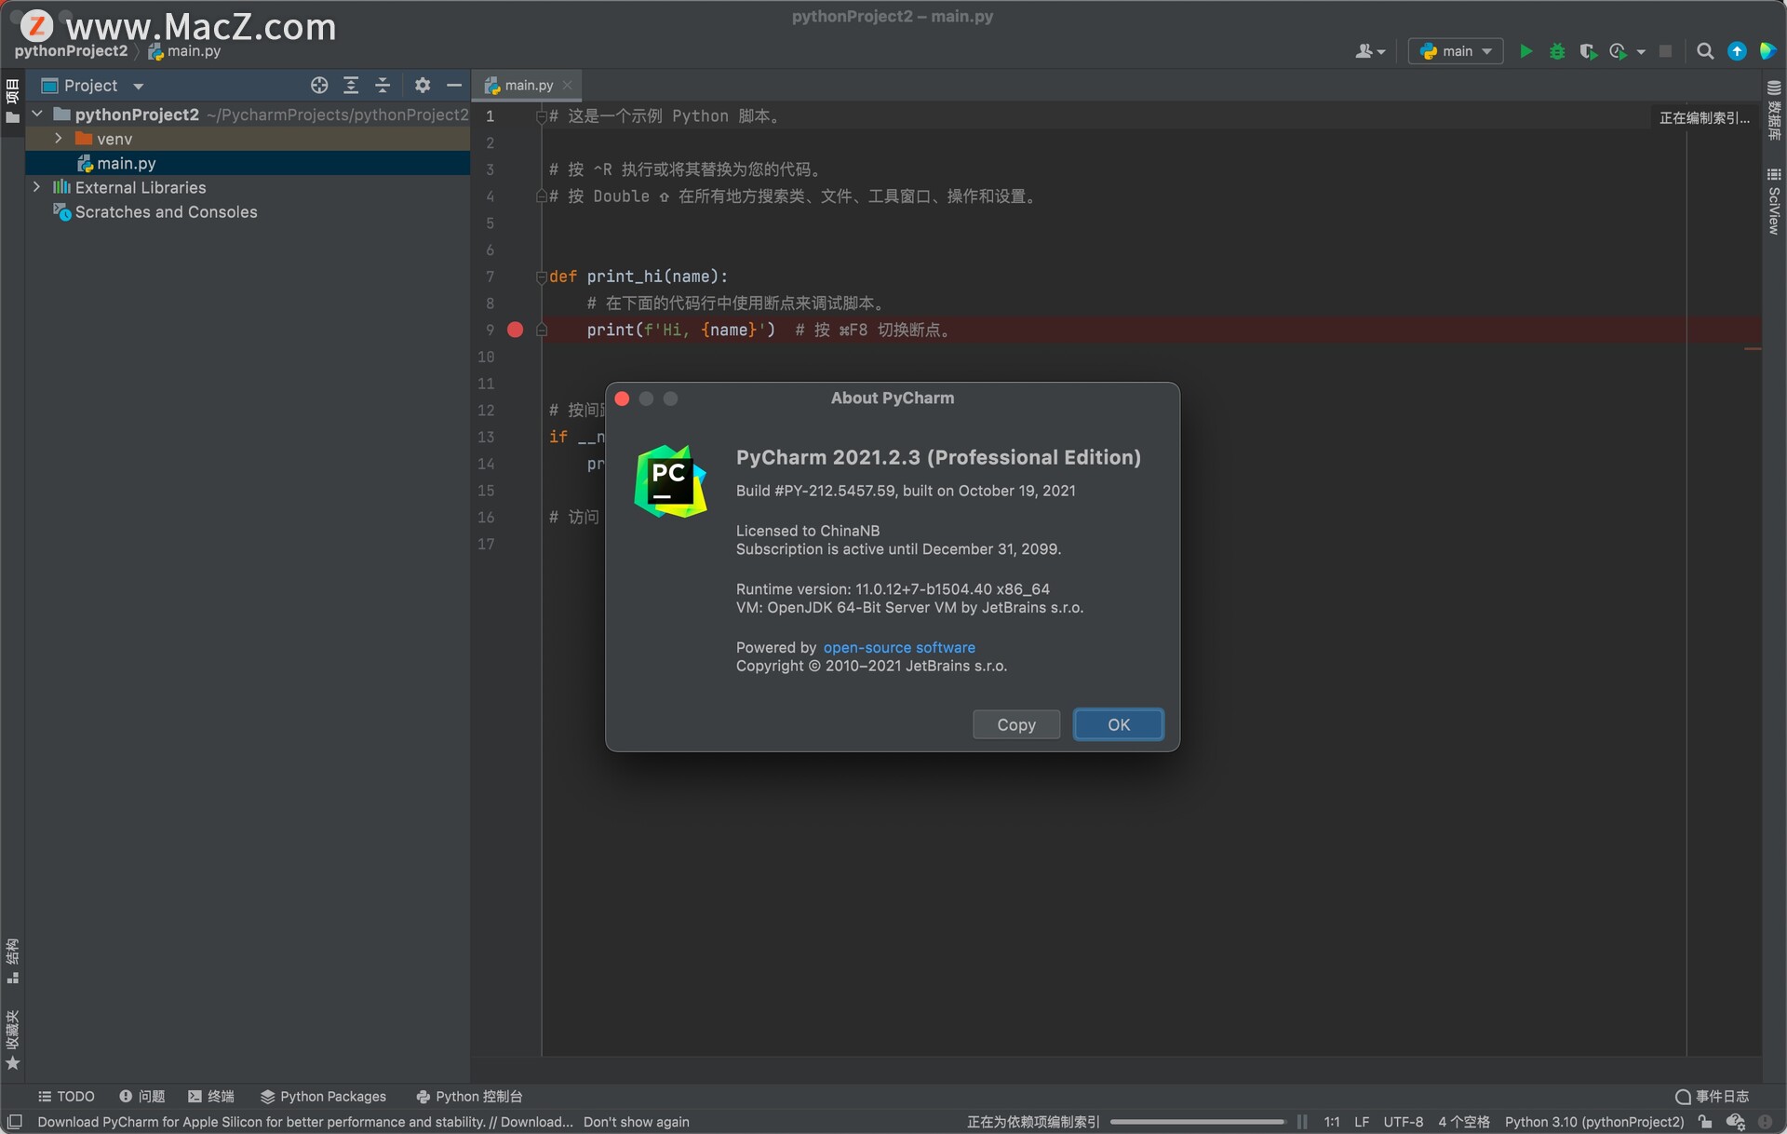The height and width of the screenshot is (1134, 1787).
Task: Collapse all in Project panel
Action: click(383, 86)
